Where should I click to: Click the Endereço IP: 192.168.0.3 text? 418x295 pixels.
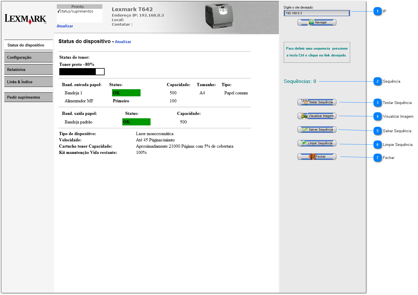coord(138,15)
